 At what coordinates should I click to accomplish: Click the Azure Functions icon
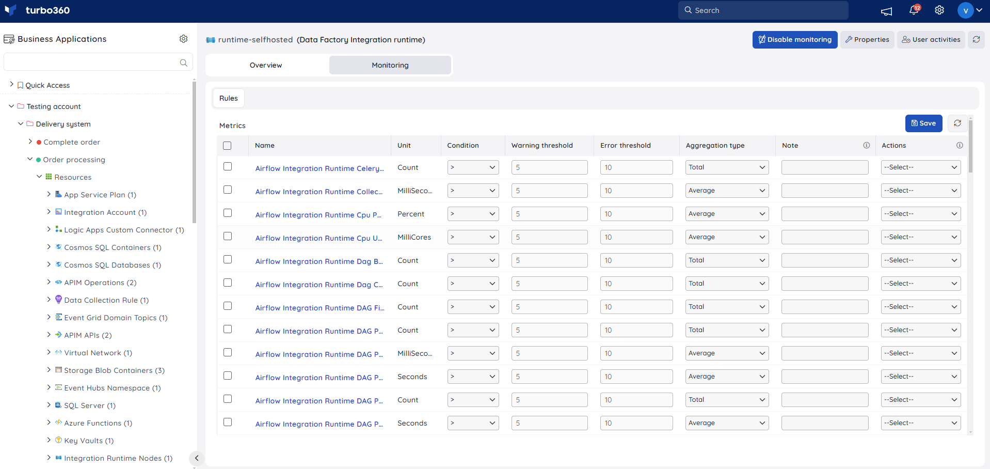(x=58, y=423)
